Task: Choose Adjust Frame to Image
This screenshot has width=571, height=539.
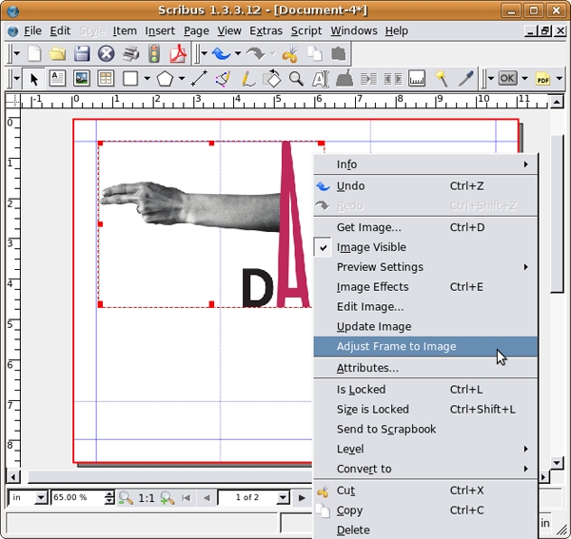Action: click(396, 347)
